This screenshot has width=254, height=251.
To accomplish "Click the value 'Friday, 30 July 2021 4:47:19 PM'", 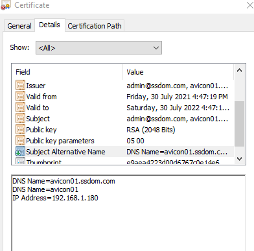I will pos(177,97).
